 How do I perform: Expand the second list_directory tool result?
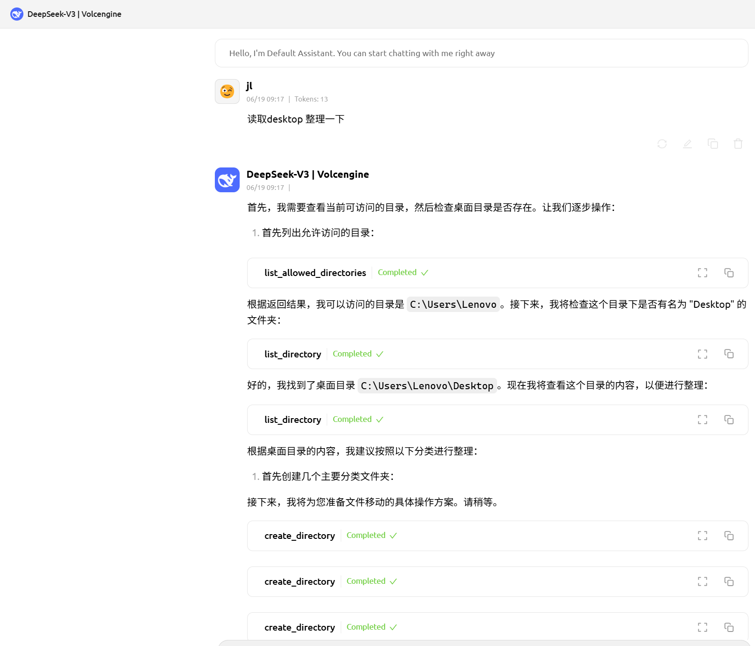(703, 420)
